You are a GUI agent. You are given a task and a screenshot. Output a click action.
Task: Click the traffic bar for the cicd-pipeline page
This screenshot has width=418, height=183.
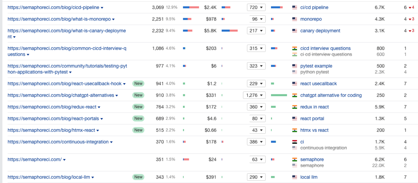coord(191,7)
